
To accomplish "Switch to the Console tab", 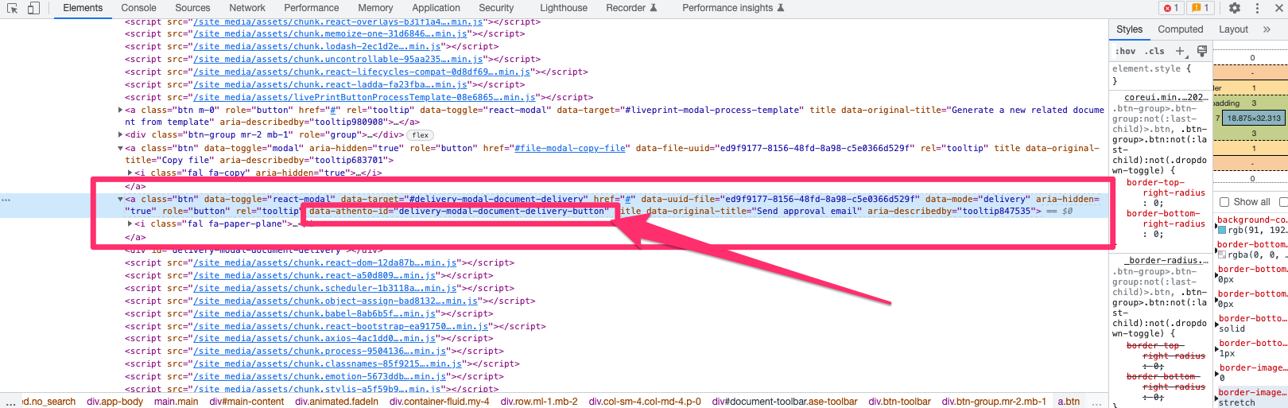I will coord(138,8).
